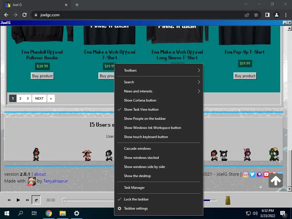292x219 pixels.
Task: Choose Show windows stacked
Action: coord(159,158)
